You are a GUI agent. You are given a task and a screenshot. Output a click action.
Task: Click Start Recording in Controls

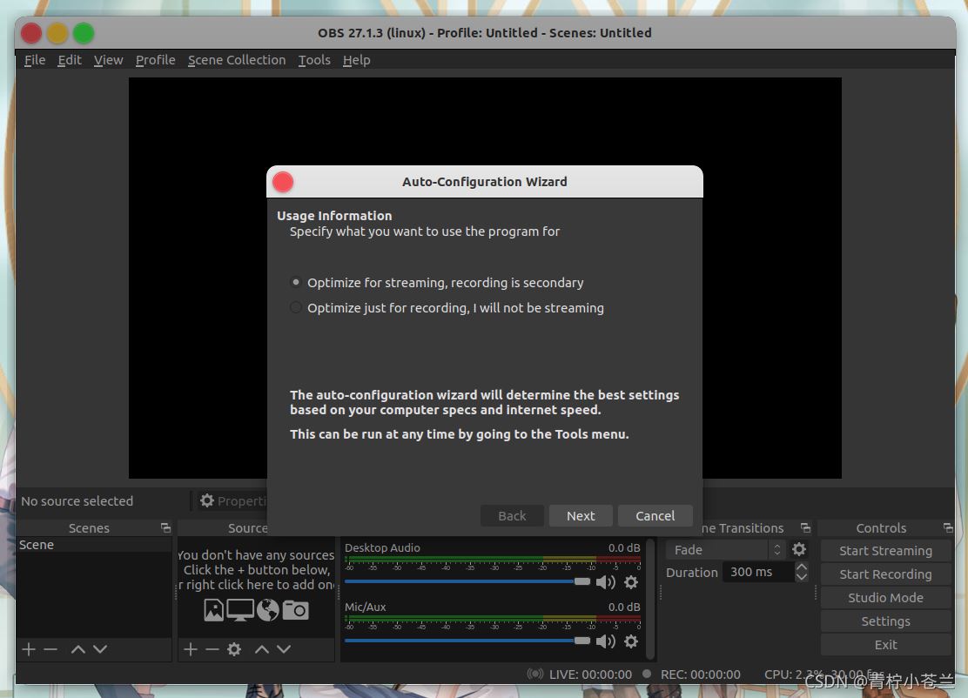click(x=885, y=574)
